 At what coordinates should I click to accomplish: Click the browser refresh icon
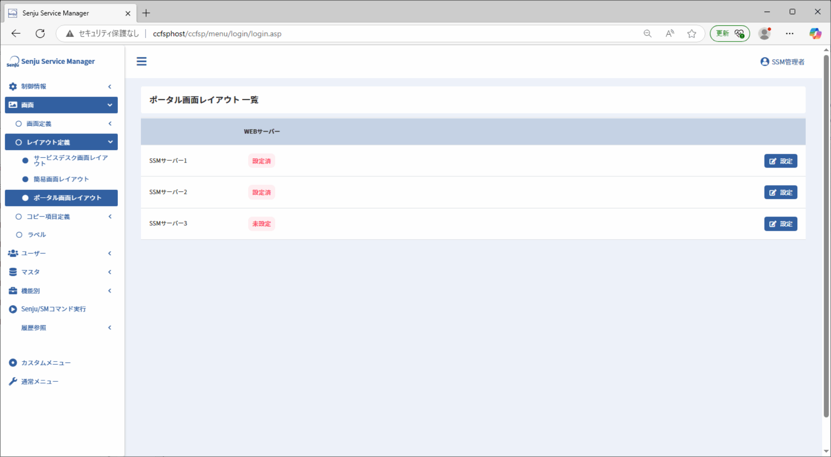40,33
